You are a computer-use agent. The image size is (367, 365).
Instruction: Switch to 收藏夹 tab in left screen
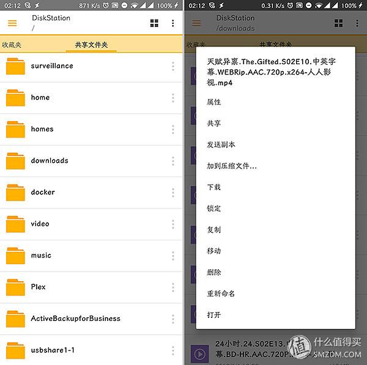click(x=12, y=45)
